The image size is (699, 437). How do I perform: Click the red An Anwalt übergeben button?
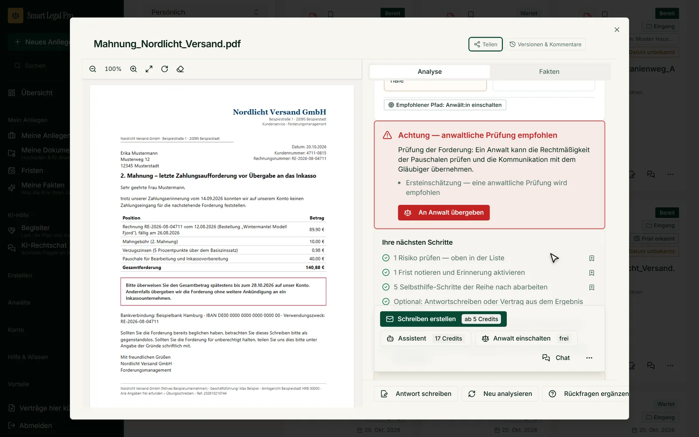[x=443, y=212]
